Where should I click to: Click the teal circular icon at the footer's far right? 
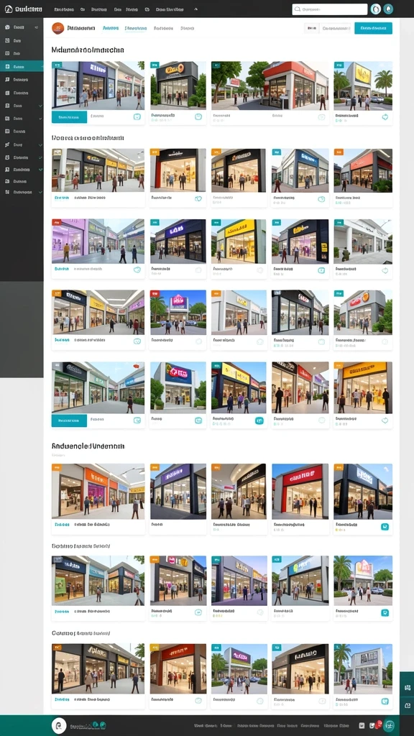[x=389, y=725]
